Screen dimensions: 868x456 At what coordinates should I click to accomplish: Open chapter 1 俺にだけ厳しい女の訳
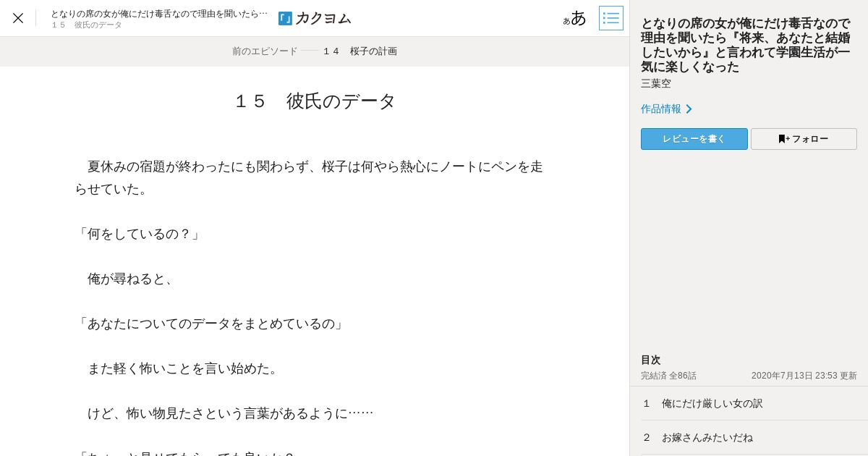point(749,403)
